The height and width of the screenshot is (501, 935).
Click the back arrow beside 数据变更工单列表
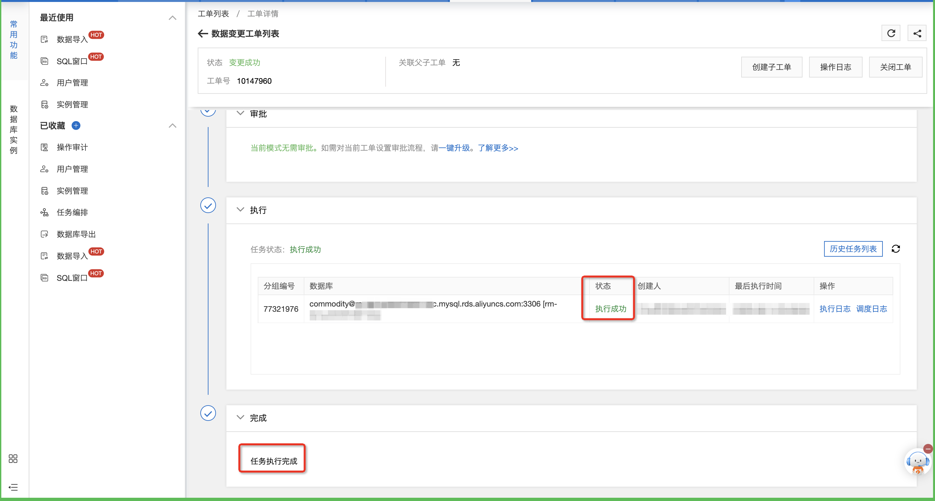pos(203,34)
